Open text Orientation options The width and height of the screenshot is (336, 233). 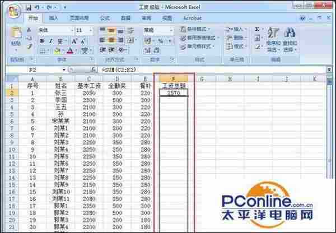tap(122, 50)
